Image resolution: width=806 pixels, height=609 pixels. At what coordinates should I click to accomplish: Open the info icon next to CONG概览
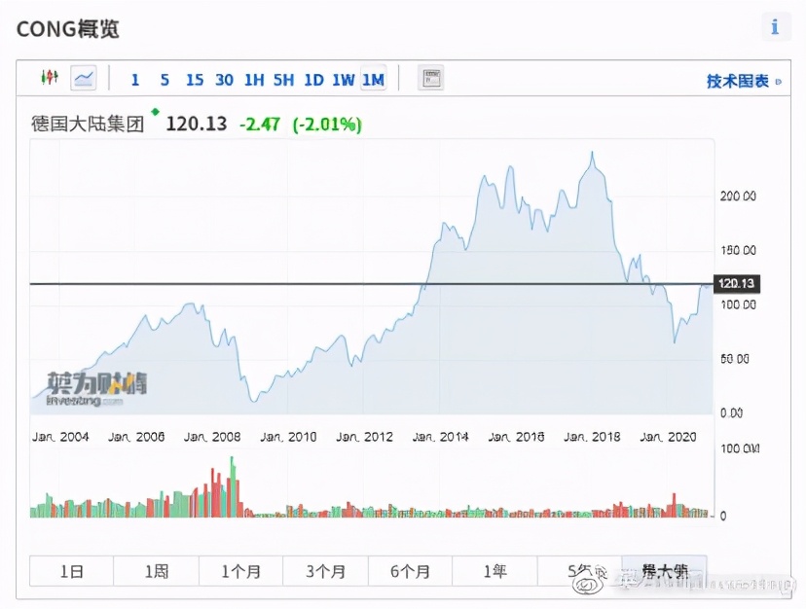(775, 26)
